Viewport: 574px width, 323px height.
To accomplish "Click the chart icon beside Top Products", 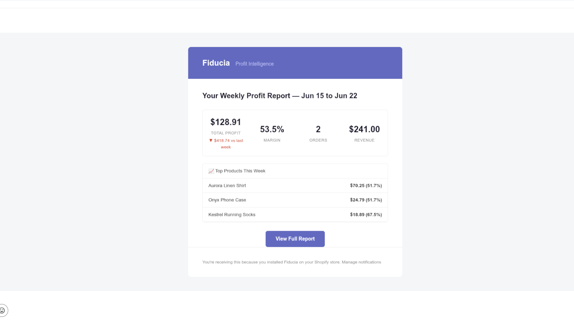I will [211, 171].
